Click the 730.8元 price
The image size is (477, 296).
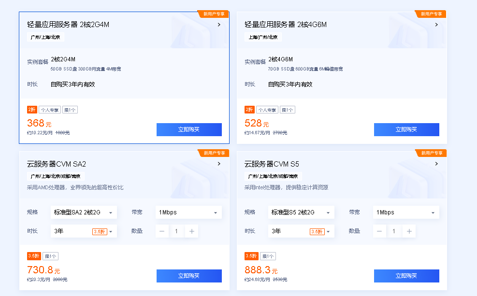(x=43, y=270)
